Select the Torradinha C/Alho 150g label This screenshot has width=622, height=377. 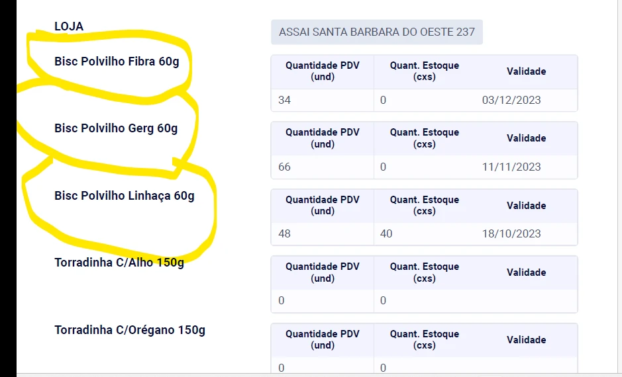119,263
